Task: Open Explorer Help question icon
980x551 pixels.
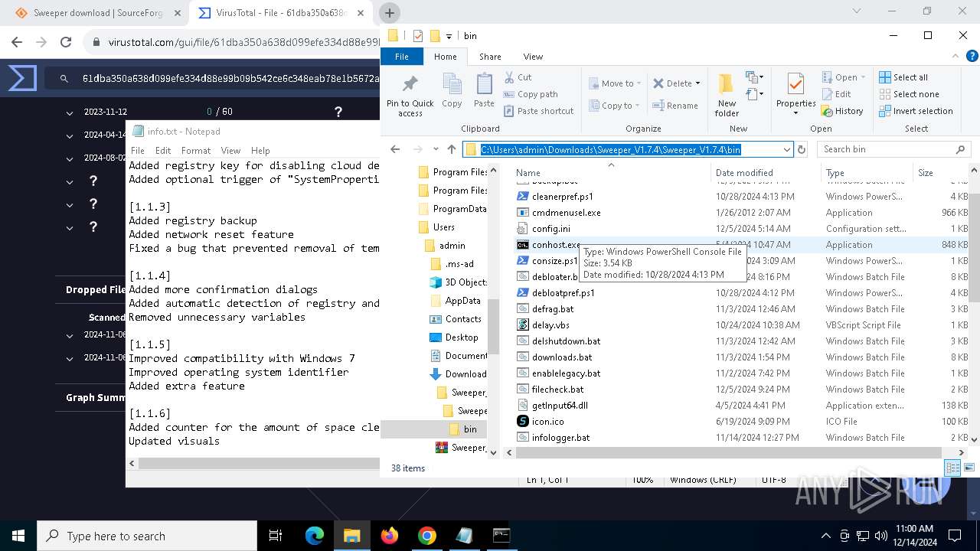Action: click(972, 56)
